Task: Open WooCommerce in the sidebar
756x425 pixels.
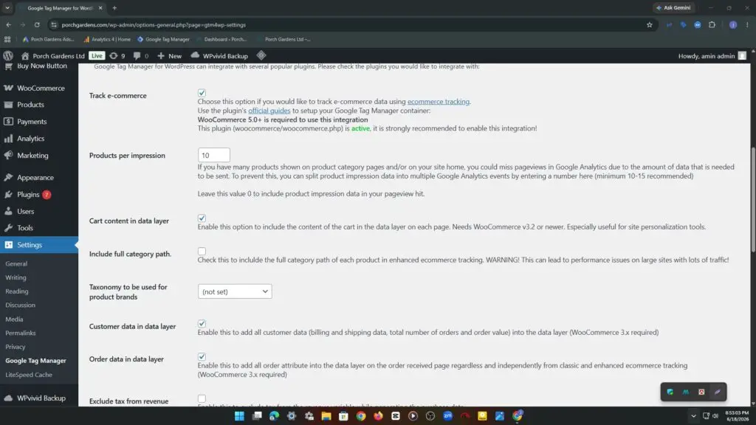Action: (39, 89)
